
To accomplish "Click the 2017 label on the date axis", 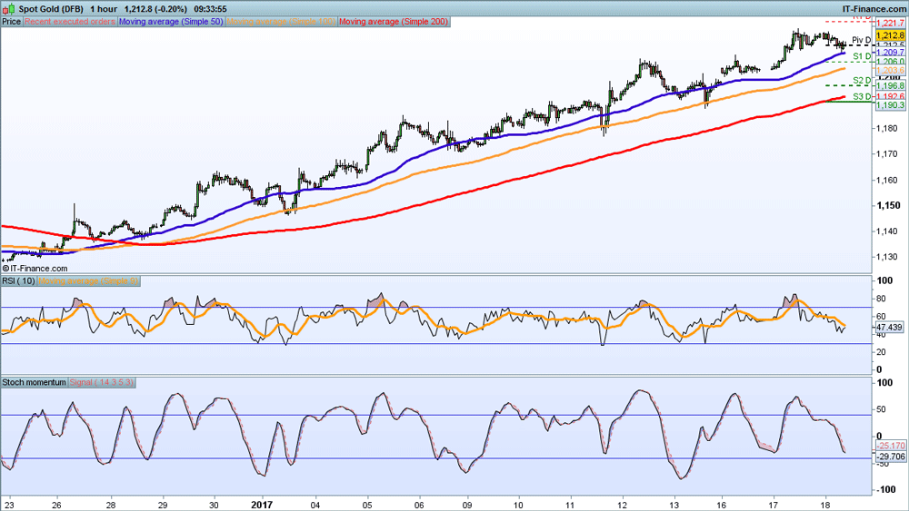I will pos(262,505).
